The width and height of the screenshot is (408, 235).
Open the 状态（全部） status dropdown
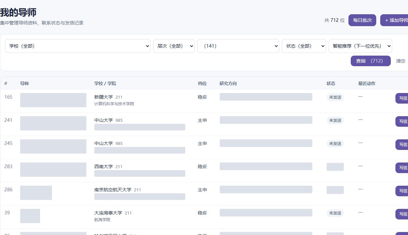coord(304,46)
